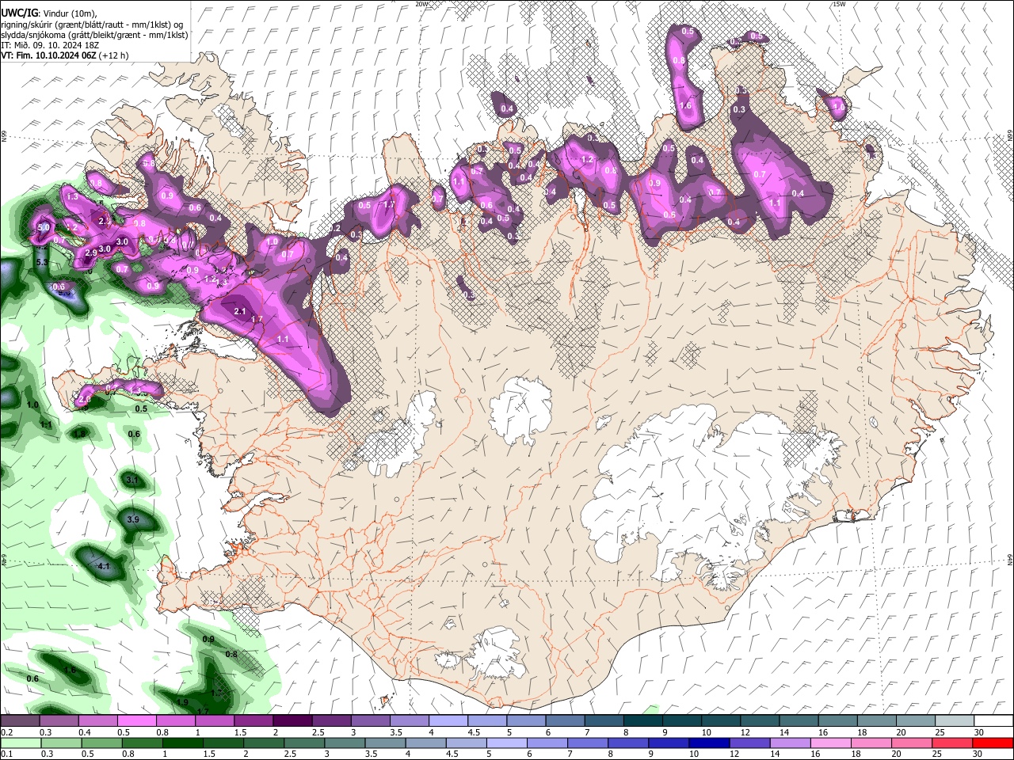Pick the lower legend swatch starting at 14
The image size is (1014, 760).
789,743
